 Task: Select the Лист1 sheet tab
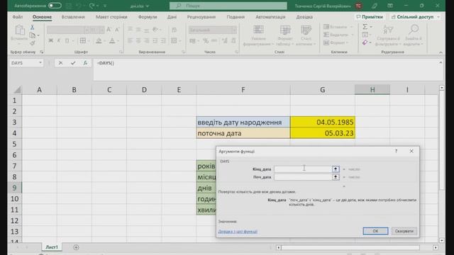click(x=52, y=247)
